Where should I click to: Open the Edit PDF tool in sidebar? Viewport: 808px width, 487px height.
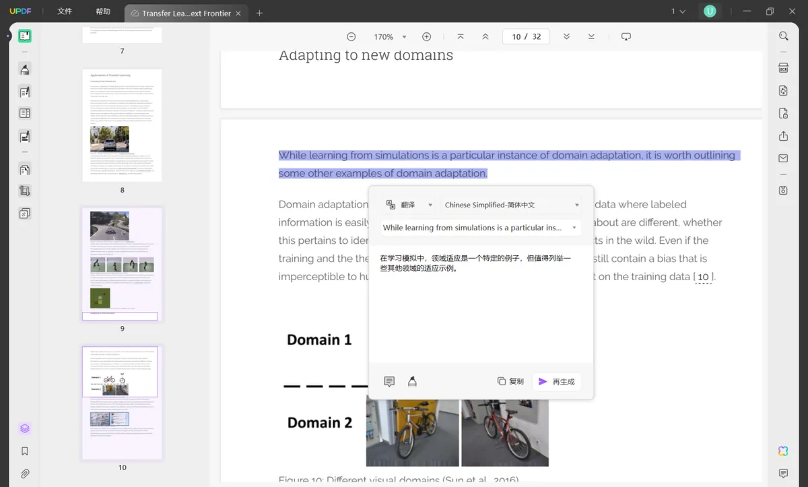pyautogui.click(x=25, y=92)
